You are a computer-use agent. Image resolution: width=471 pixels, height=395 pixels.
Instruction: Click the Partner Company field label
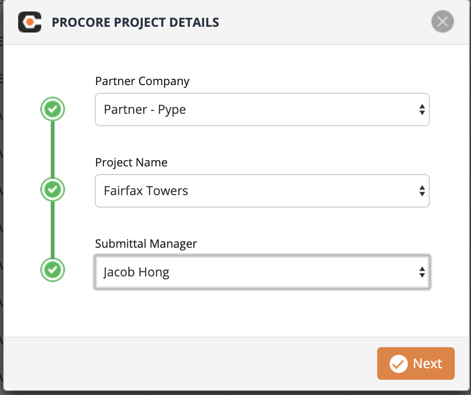[142, 81]
